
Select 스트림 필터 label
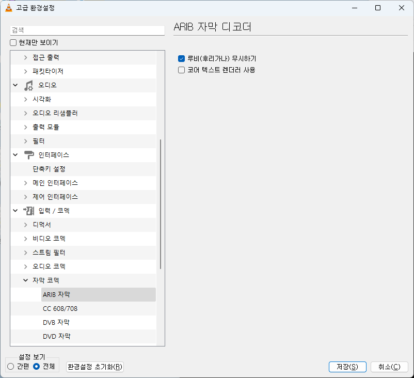pos(49,253)
